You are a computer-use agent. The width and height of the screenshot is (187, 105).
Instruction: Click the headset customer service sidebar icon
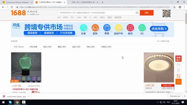click(x=179, y=64)
